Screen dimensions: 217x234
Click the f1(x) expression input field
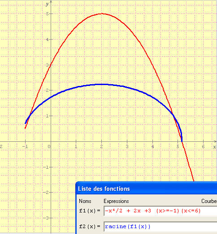161,211
